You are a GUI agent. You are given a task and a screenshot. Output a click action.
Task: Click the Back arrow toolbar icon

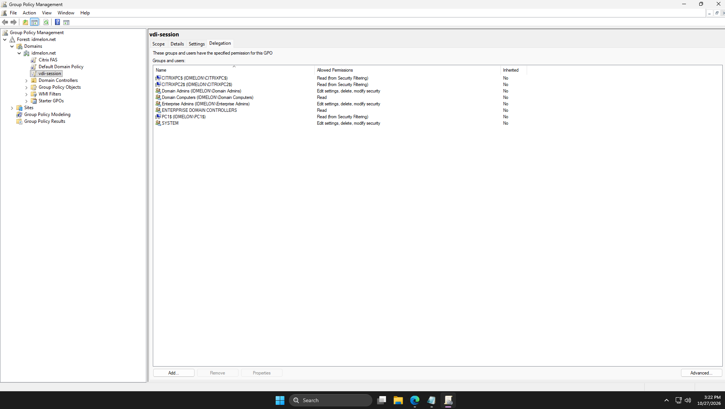pos(5,22)
